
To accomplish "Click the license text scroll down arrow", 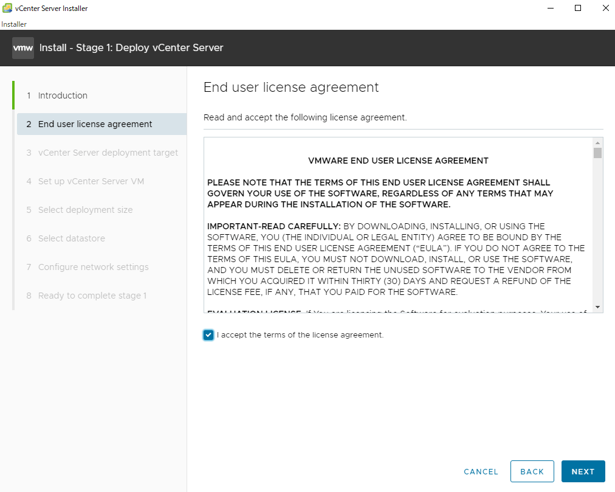I will (x=598, y=307).
